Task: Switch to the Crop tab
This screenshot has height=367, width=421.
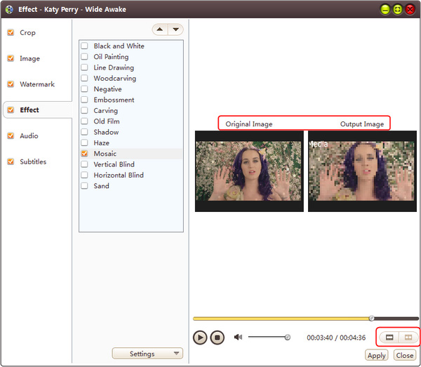Action: click(x=28, y=33)
